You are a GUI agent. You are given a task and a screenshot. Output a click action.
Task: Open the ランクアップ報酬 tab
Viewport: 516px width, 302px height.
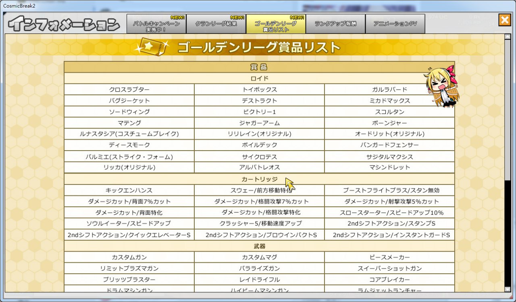[335, 24]
